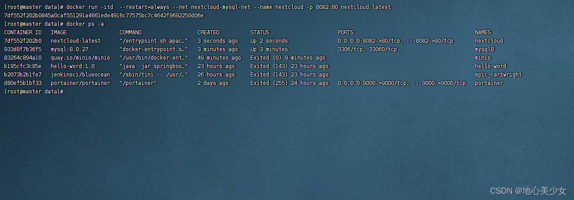Click the "3 seconds ago" created value
Screen dimensions: 574x200
pos(218,41)
